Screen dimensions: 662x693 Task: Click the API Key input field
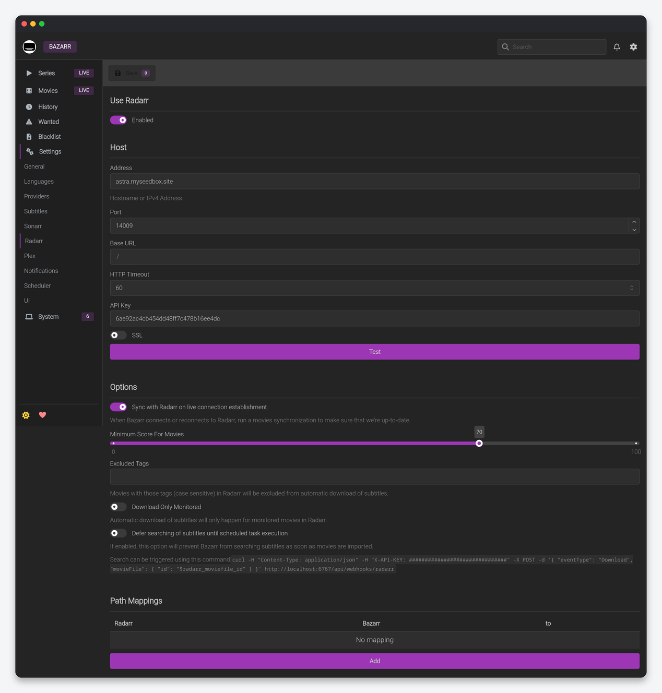[375, 319]
